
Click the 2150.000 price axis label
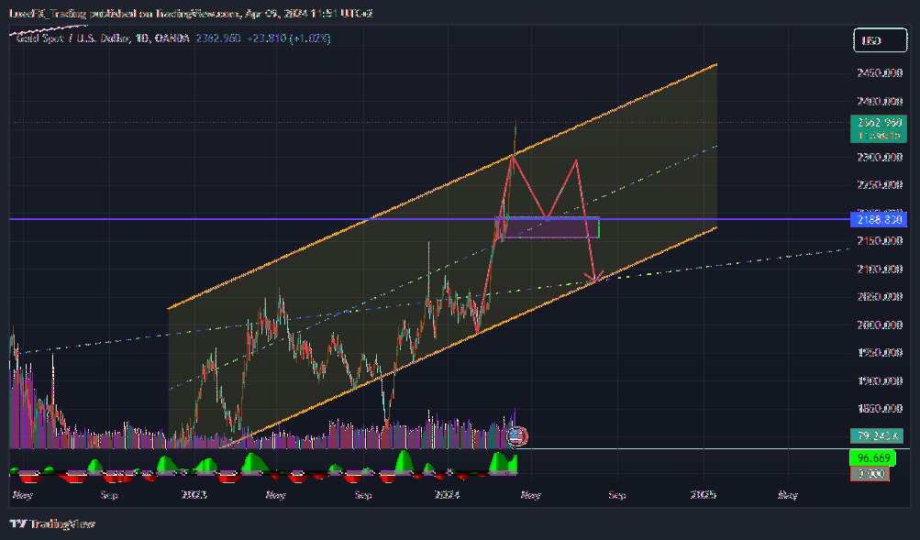[x=880, y=240]
